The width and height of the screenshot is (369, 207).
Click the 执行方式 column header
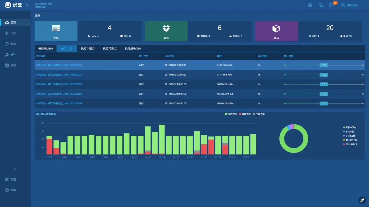[143, 56]
